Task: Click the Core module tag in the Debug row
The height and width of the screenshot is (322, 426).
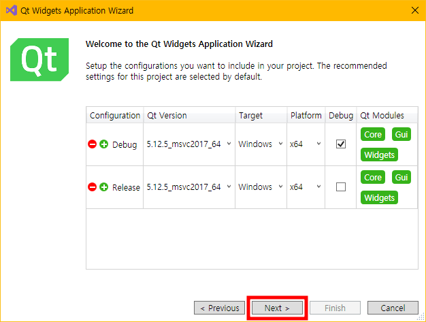Action: 373,134
